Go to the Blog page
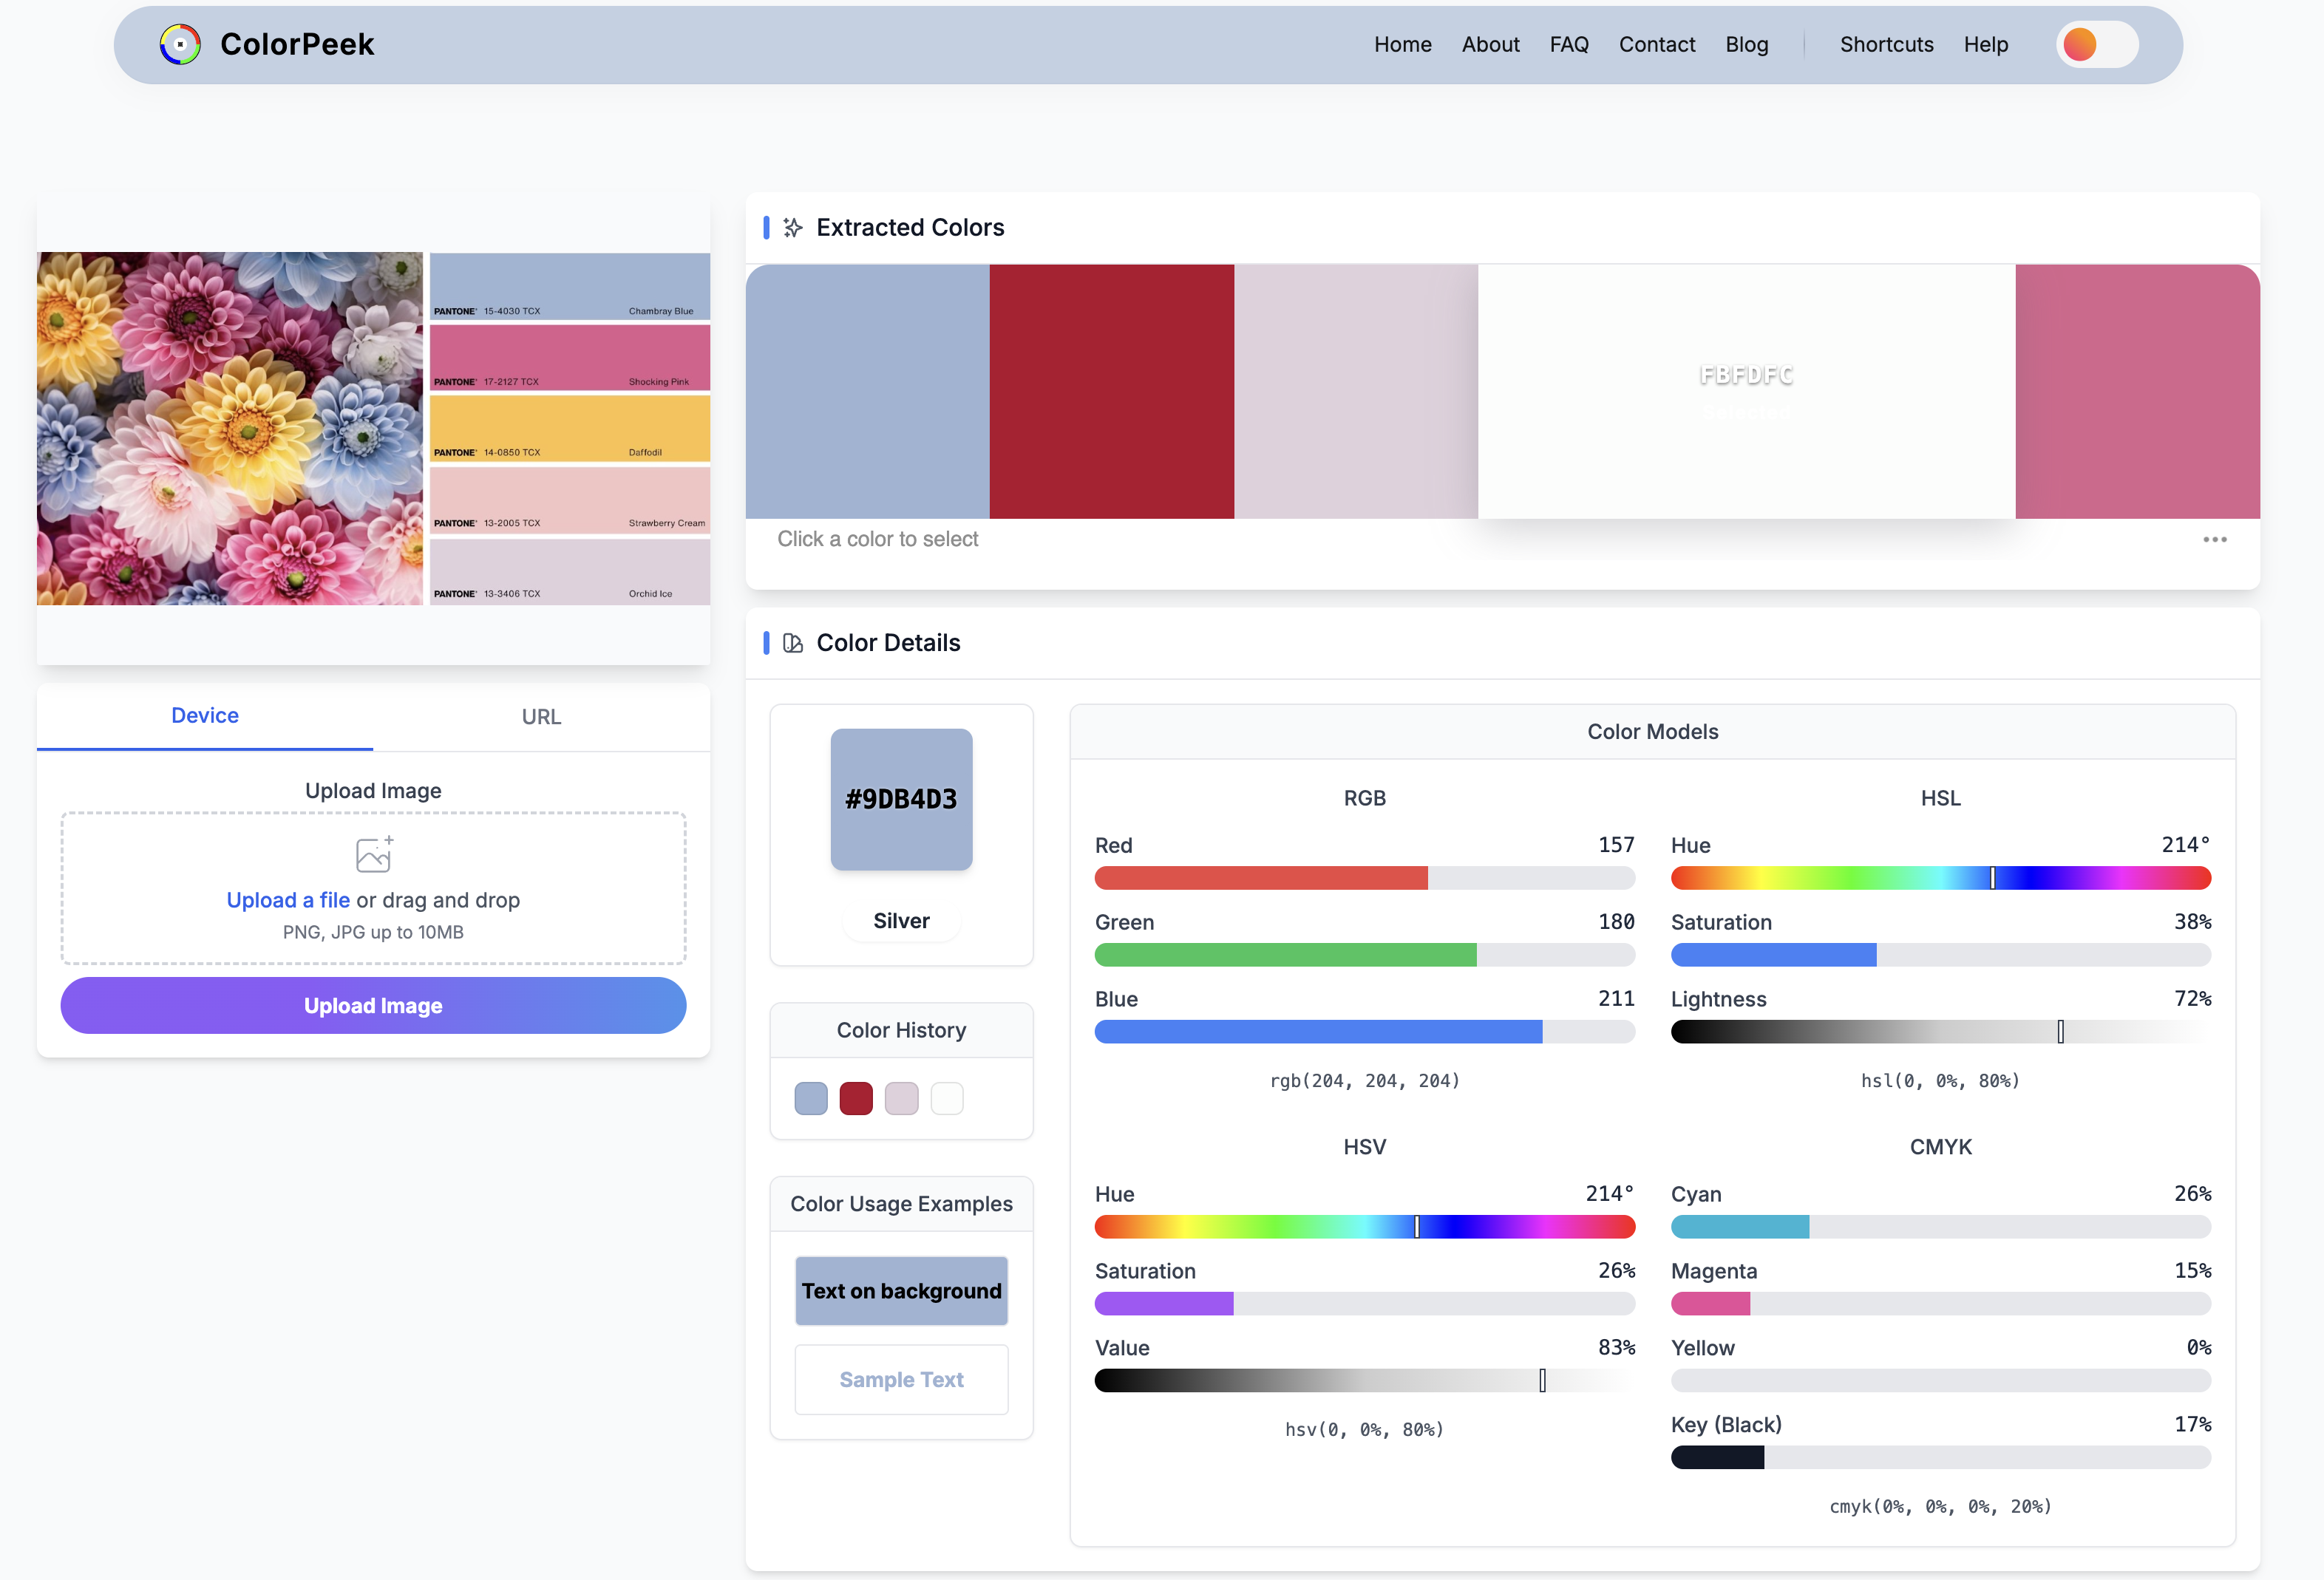Viewport: 2324px width, 1580px height. click(x=1746, y=44)
